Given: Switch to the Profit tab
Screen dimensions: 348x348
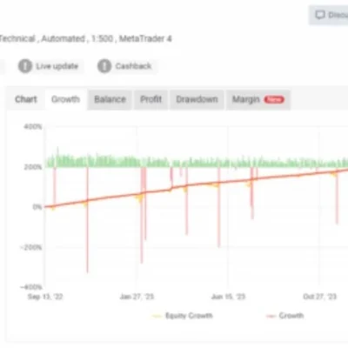Looking at the screenshot, I should pyautogui.click(x=151, y=99).
